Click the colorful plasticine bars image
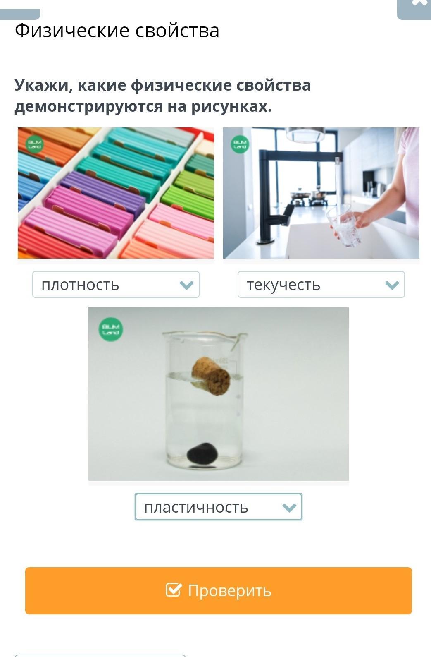This screenshot has height=657, width=431. [116, 193]
